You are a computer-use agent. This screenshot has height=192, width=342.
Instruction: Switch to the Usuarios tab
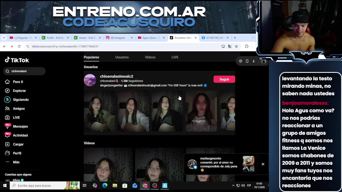tap(122, 57)
